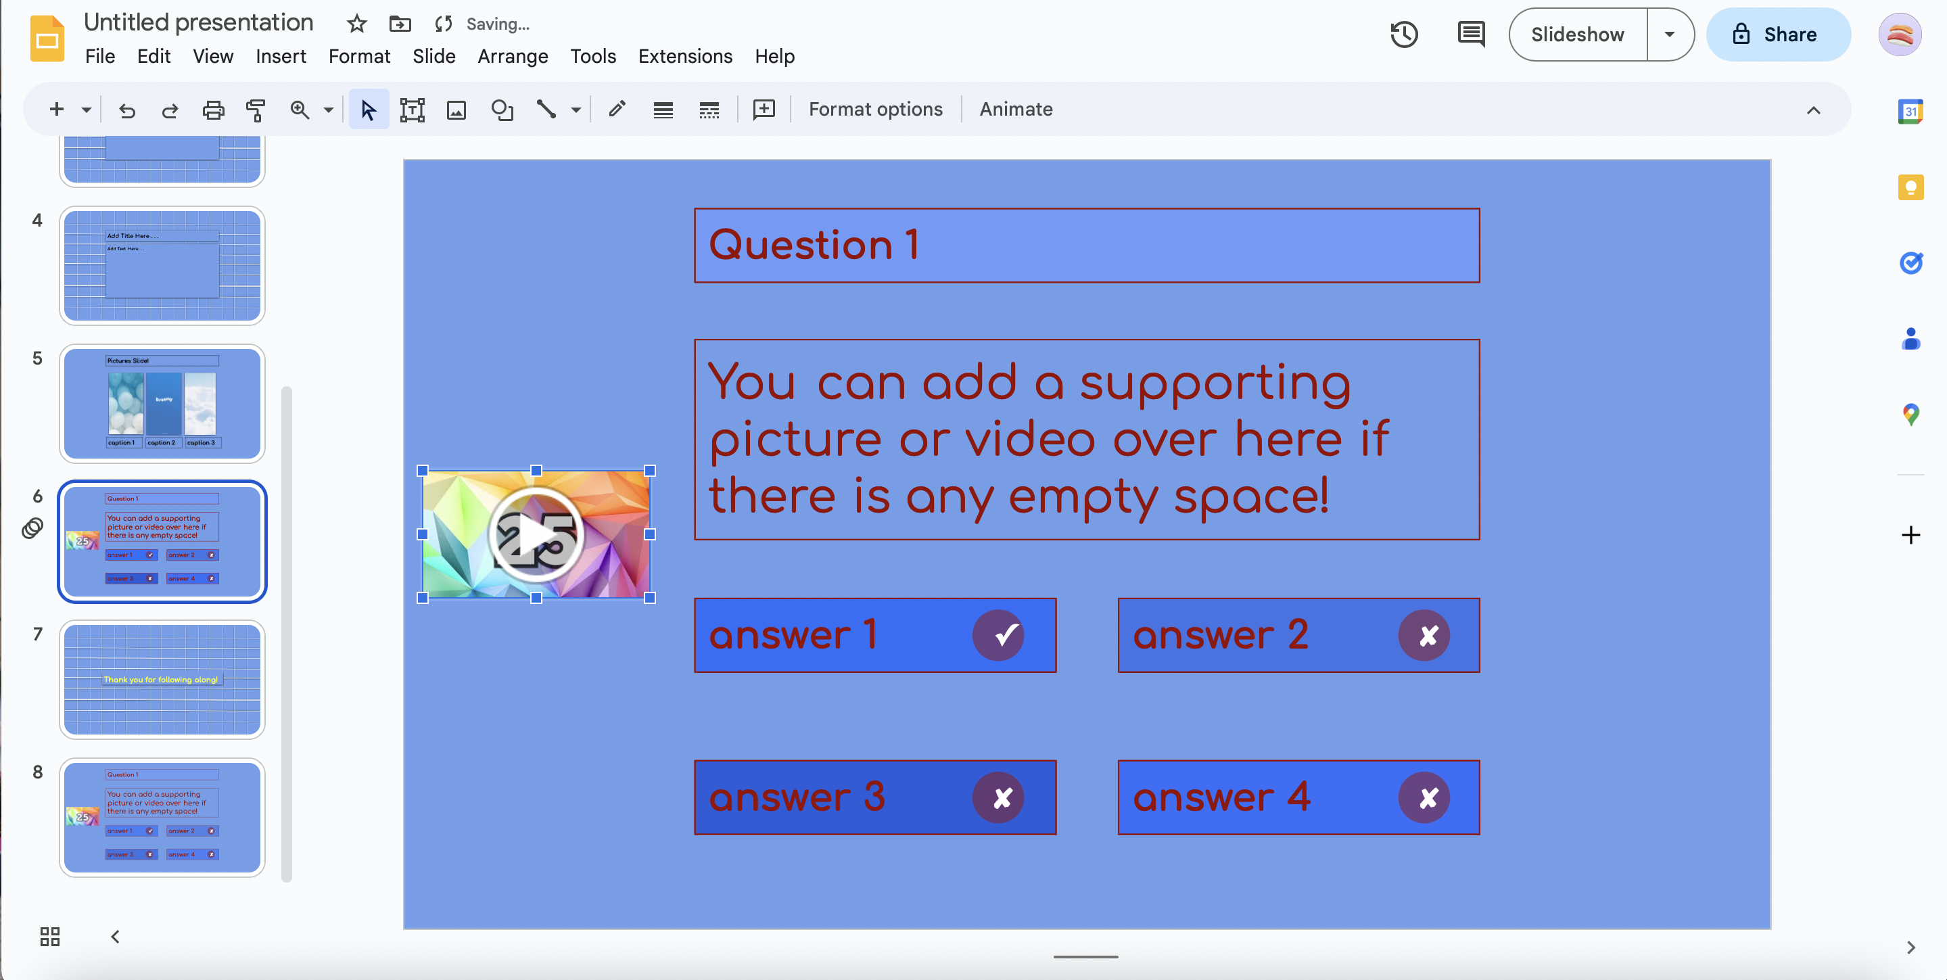Viewport: 1947px width, 980px height.
Task: Open the File menu
Action: coord(100,57)
